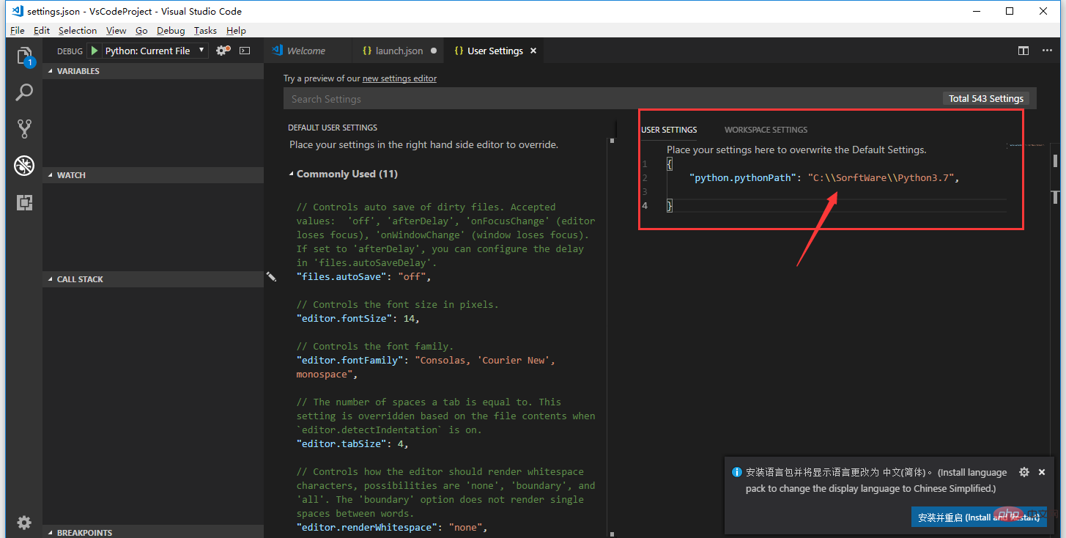Click the C:\\SorftWare\\Python3.7 path value
Viewport: 1066px width, 538px height.
[883, 177]
